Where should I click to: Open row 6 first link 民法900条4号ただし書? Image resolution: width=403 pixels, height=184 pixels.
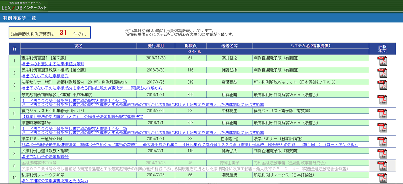coord(75,128)
